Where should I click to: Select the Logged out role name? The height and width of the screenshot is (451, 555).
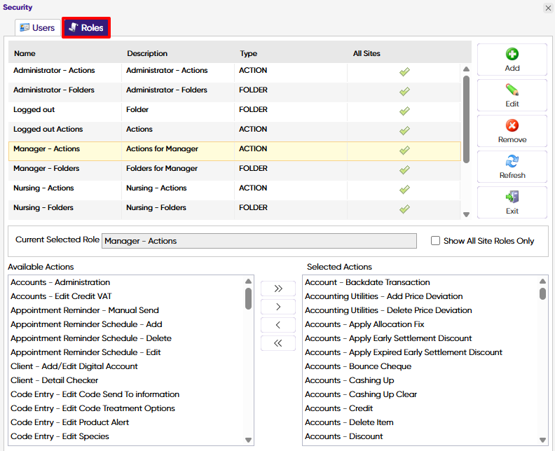pyautogui.click(x=34, y=110)
